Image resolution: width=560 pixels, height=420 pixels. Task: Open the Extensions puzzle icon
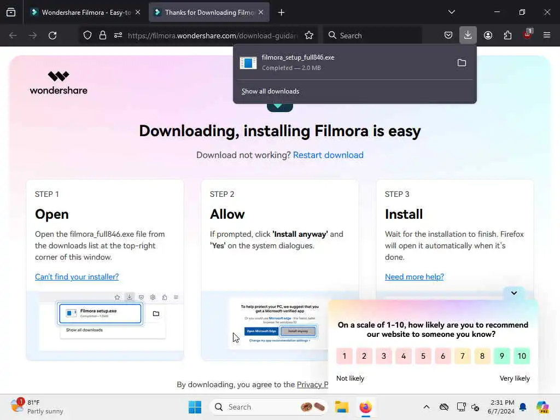click(x=507, y=36)
